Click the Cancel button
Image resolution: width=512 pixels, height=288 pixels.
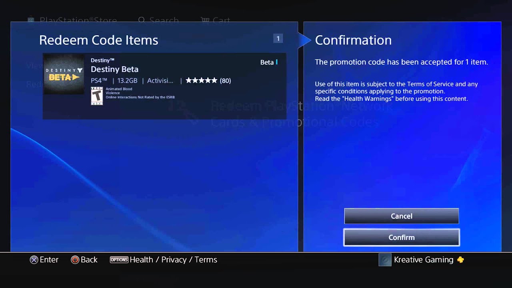[x=402, y=216]
